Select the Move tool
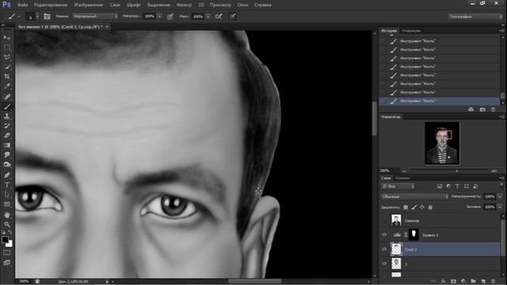The height and width of the screenshot is (285, 507). [7, 38]
